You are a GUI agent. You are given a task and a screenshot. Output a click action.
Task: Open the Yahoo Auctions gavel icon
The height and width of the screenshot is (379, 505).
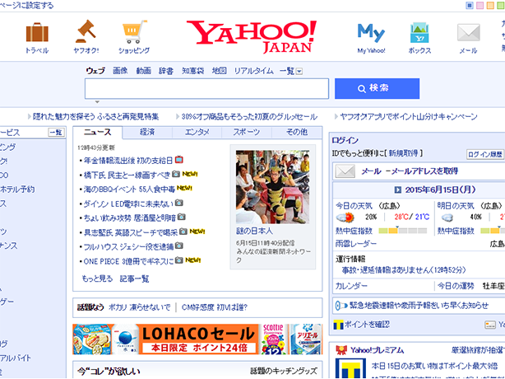[86, 33]
